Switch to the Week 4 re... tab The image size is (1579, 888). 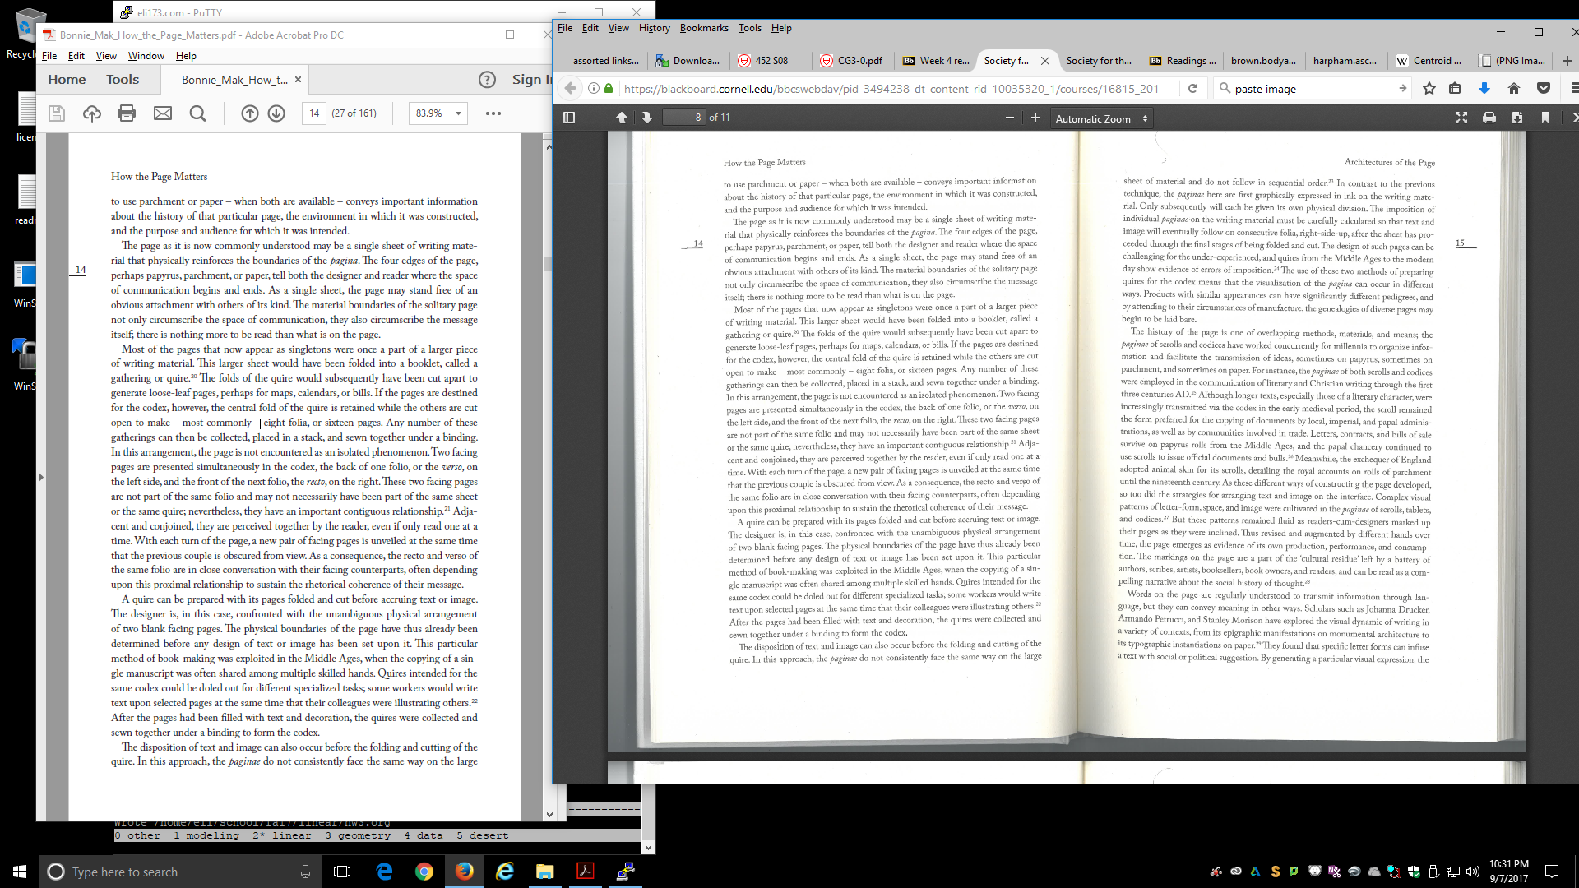pyautogui.click(x=937, y=60)
